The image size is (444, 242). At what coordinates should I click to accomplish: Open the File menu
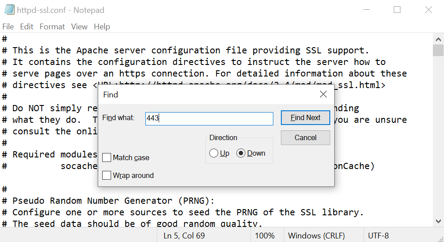tap(8, 27)
